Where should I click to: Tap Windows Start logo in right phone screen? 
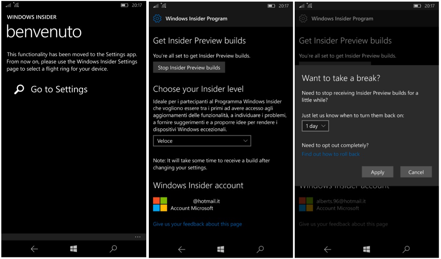[x=366, y=249]
